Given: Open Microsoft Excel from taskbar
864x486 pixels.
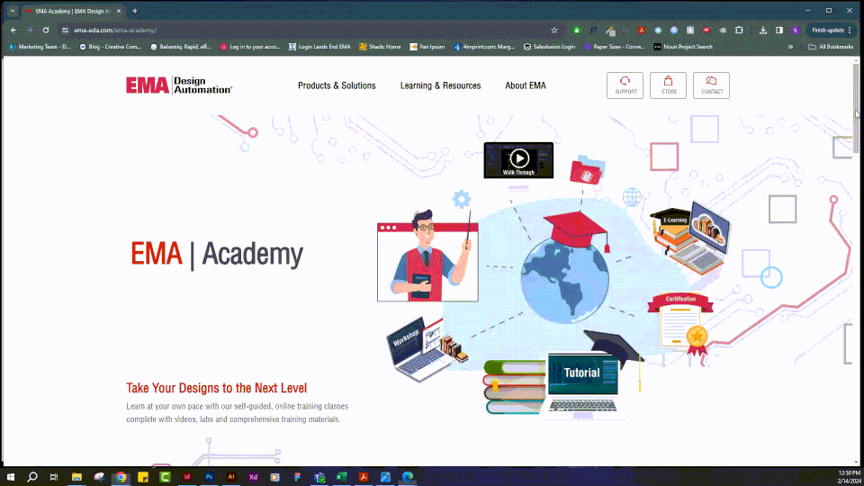Looking at the screenshot, I should 341,477.
